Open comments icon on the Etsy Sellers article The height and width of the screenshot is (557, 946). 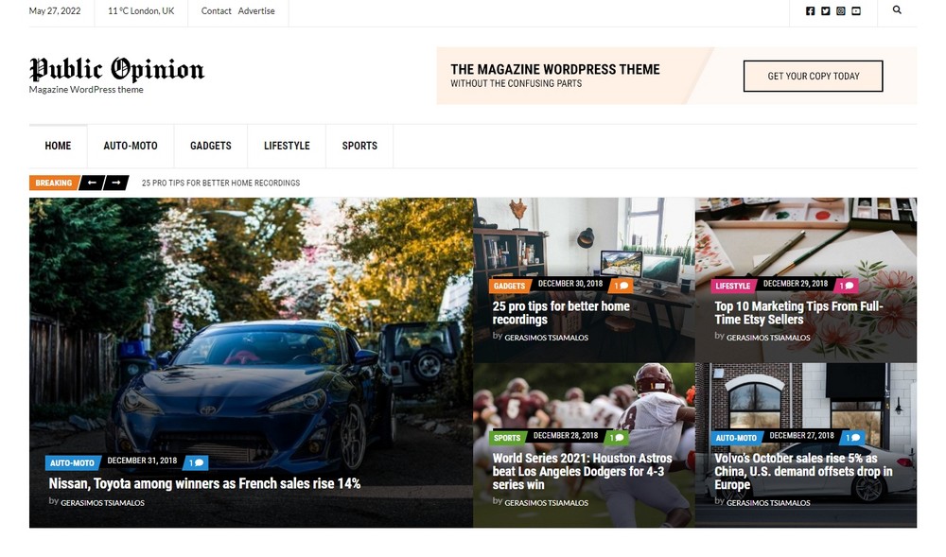click(847, 285)
